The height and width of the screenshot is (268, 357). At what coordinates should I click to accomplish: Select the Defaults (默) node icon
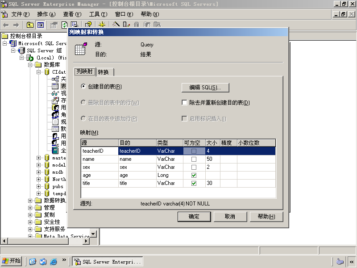[x=55, y=129]
